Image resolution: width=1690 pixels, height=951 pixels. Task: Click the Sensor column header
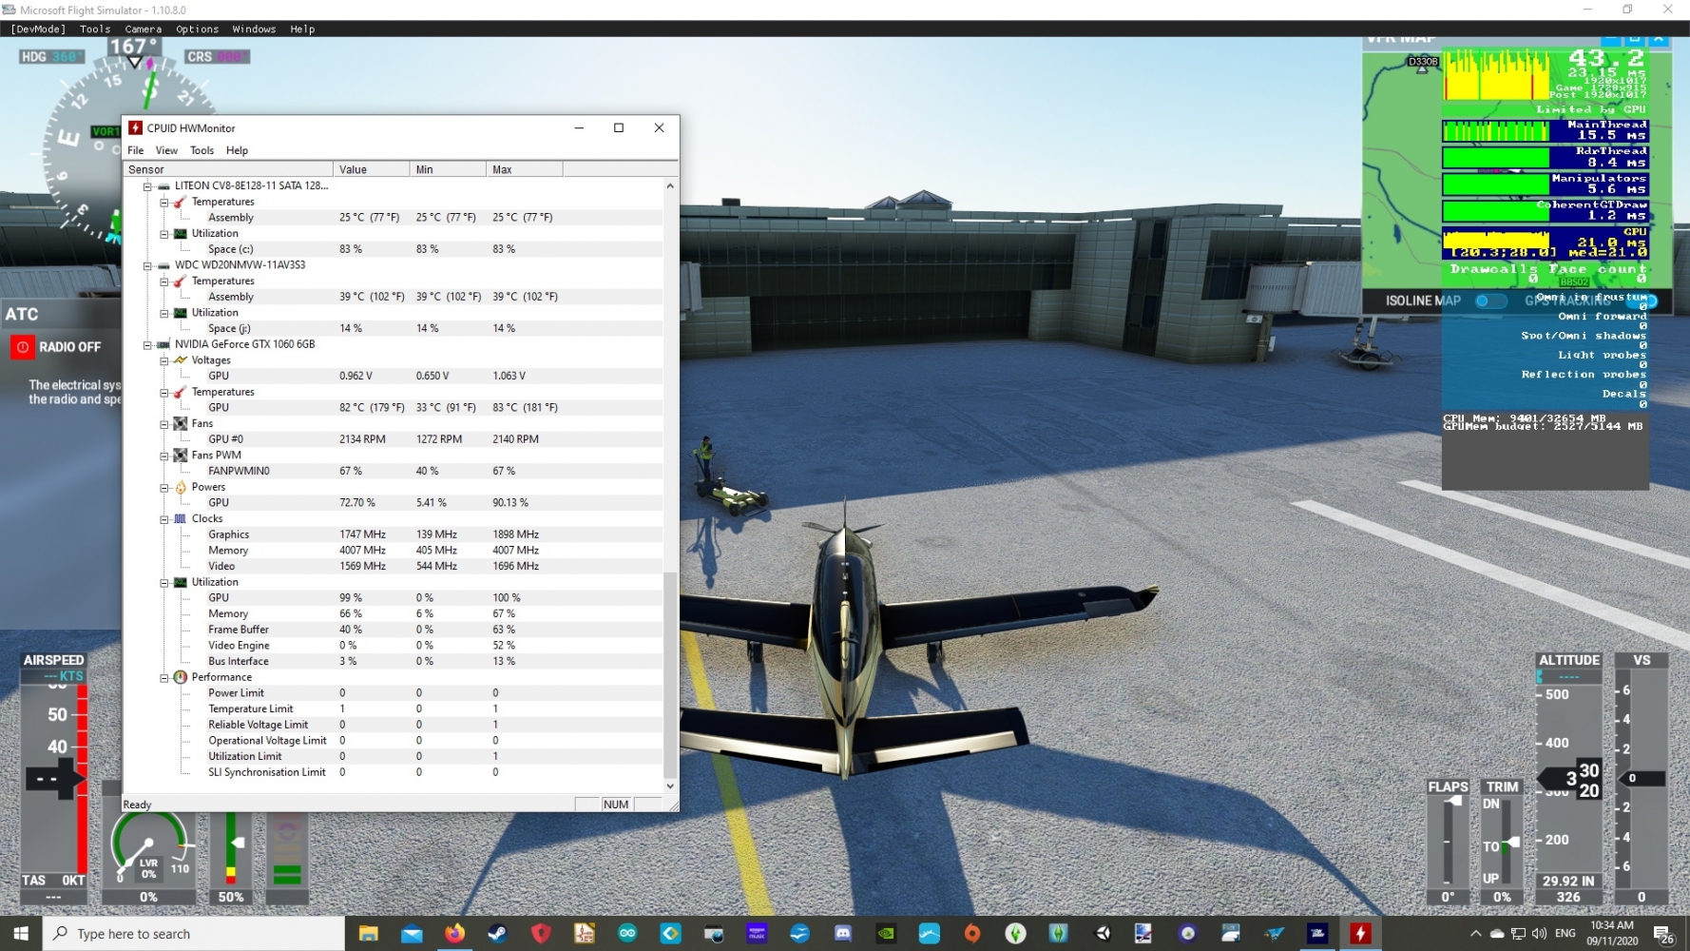pos(228,169)
